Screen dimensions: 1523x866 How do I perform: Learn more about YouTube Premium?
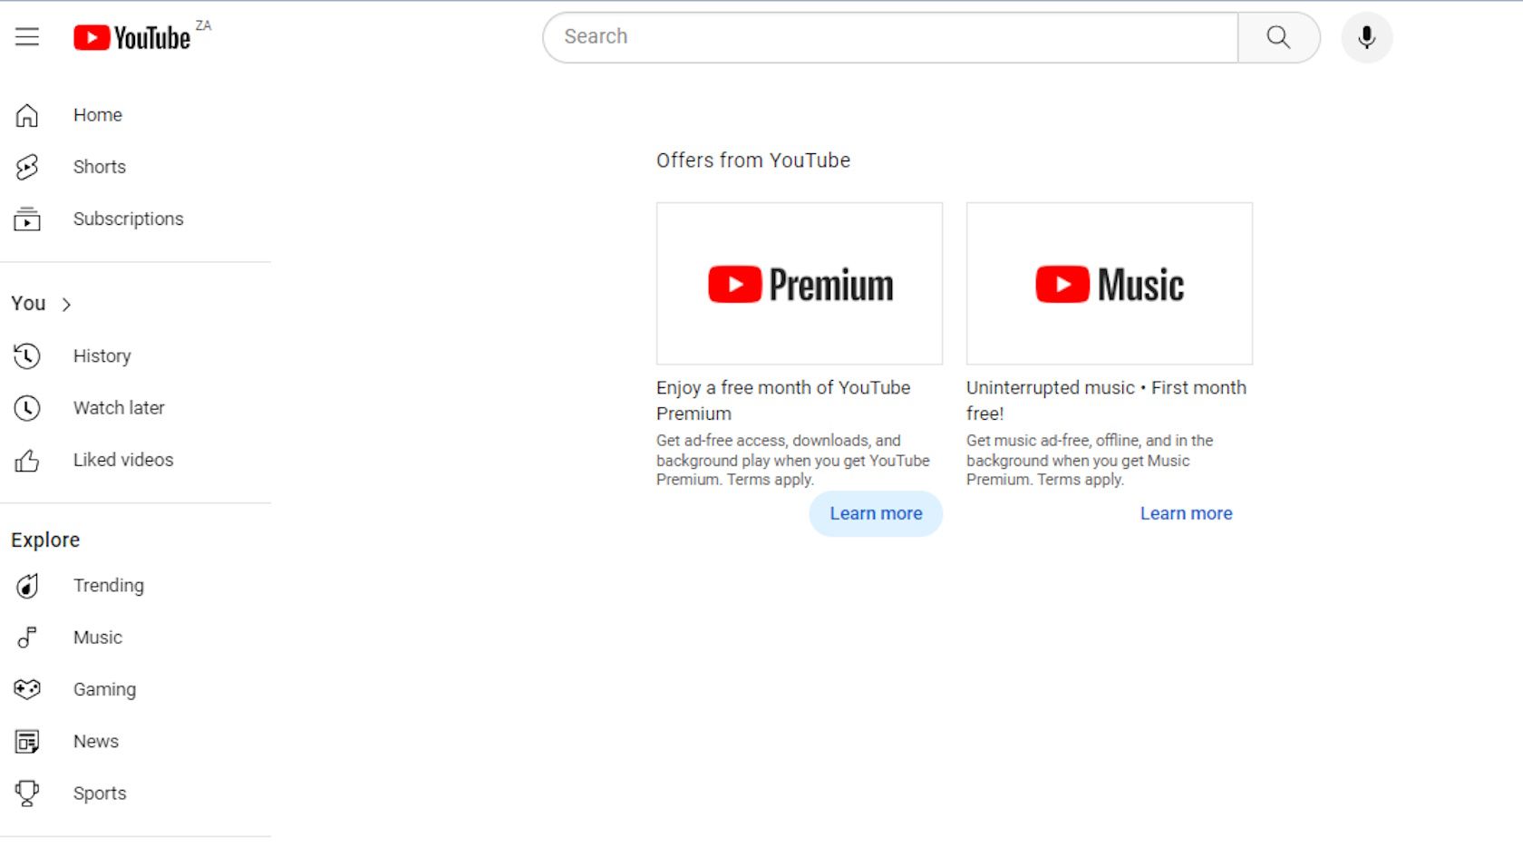[874, 513]
